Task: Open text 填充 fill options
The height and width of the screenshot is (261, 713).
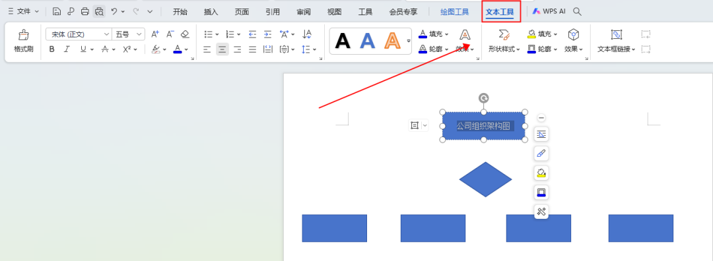Action: (x=434, y=34)
